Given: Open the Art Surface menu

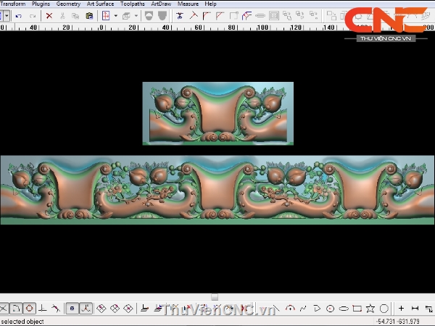Looking at the screenshot, I should [x=100, y=4].
